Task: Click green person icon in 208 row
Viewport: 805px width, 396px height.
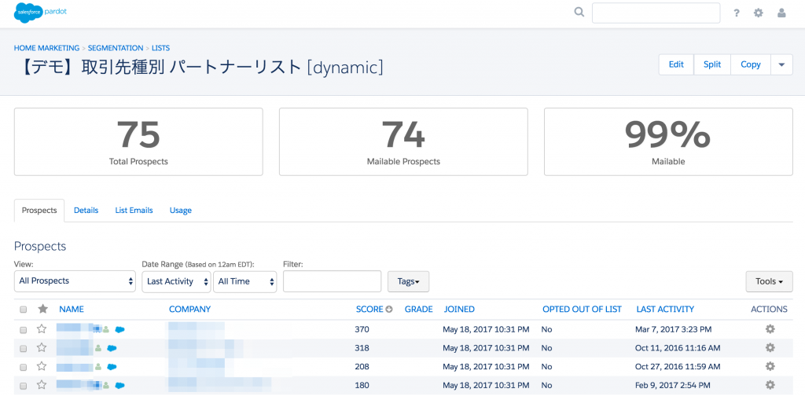Action: coord(97,367)
